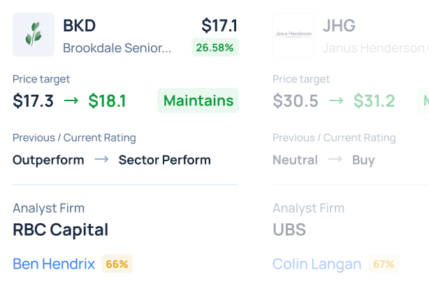Select the Outperform previous rating

point(48,160)
